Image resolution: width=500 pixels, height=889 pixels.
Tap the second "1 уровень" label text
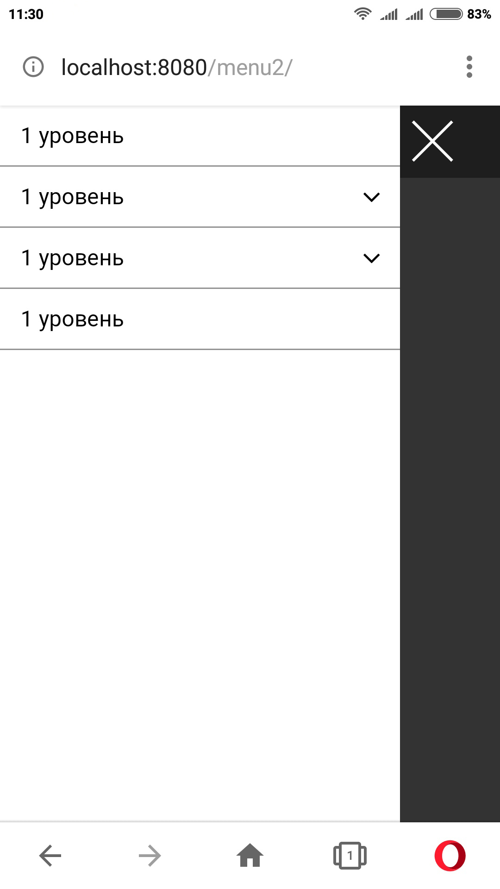coord(73,197)
